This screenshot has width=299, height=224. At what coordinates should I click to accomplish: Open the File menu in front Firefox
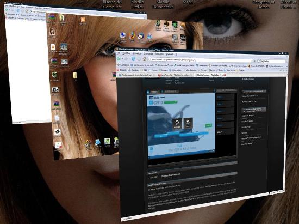coord(119,52)
